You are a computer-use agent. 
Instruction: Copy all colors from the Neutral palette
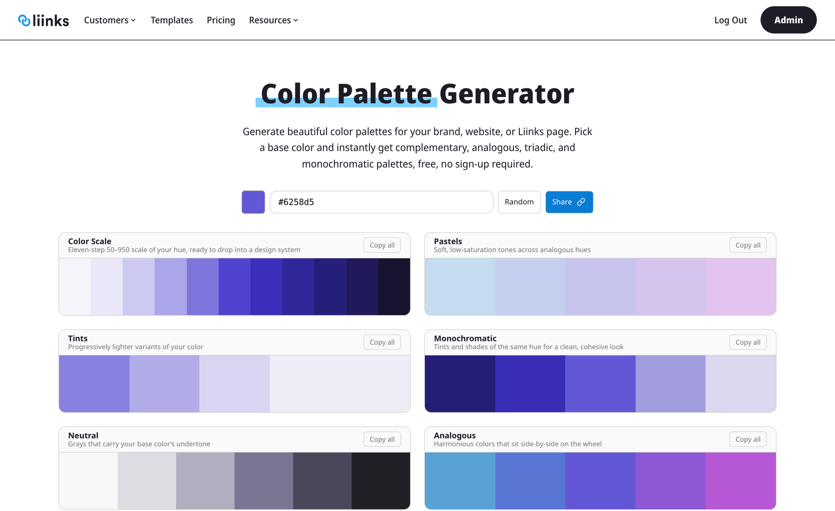coord(382,439)
